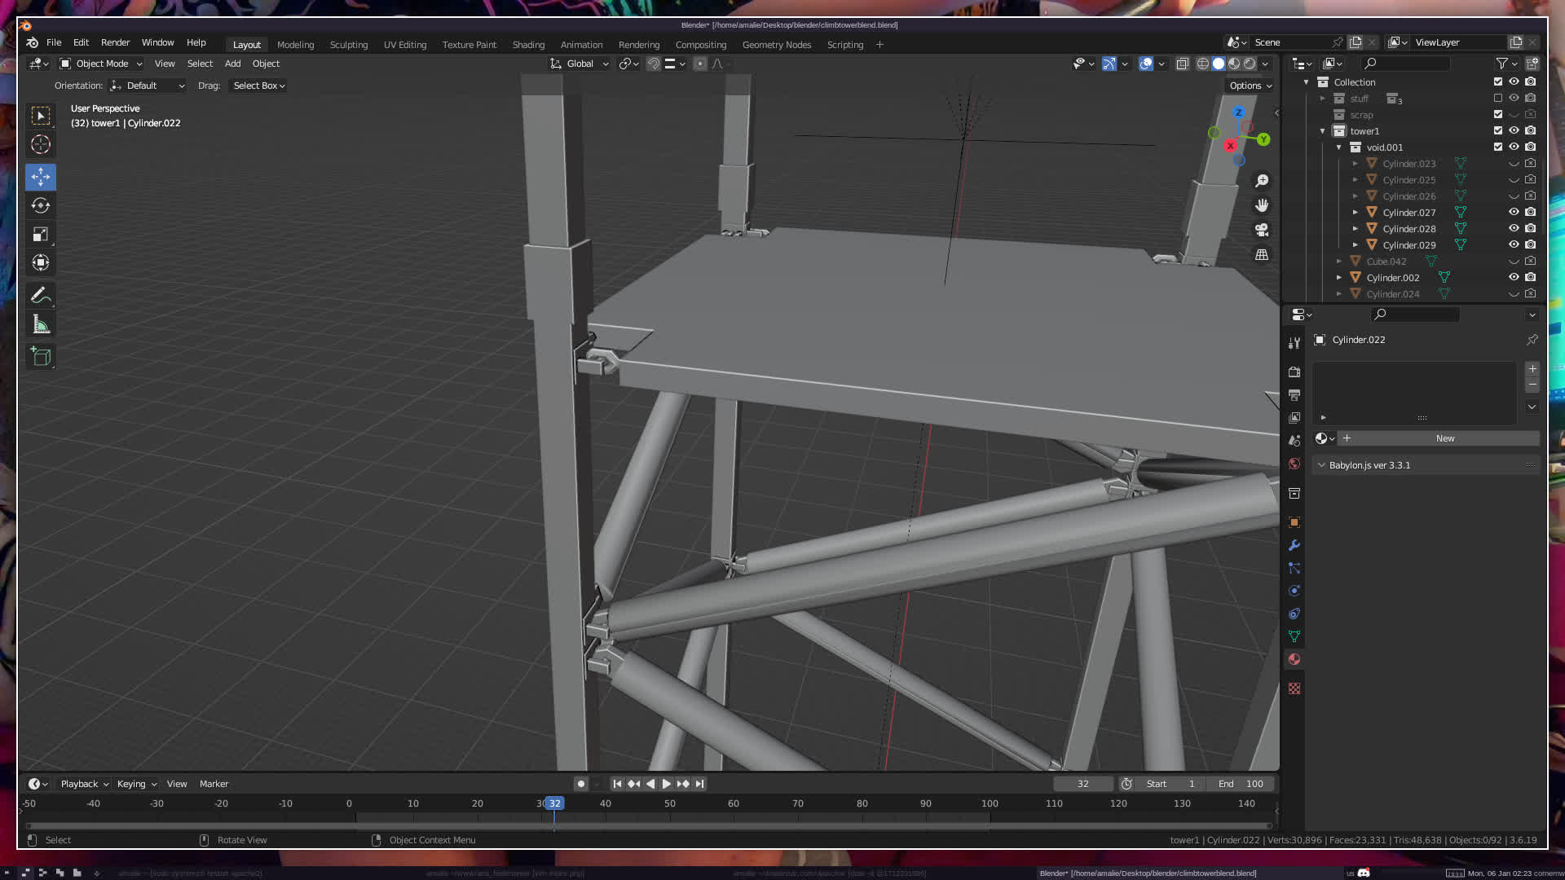Enable the stuff collection checkbox
This screenshot has height=880, width=1565.
click(1497, 98)
